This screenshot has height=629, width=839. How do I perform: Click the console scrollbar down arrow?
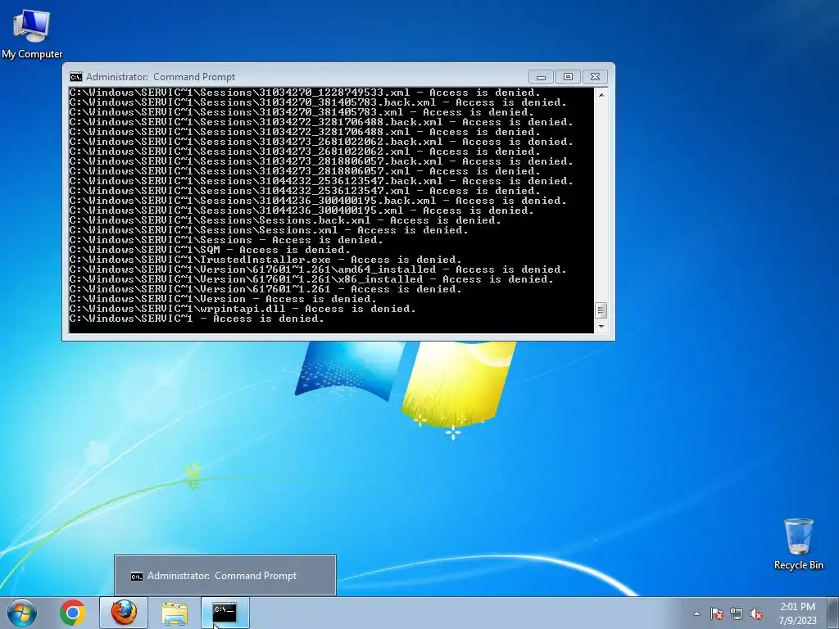601,326
